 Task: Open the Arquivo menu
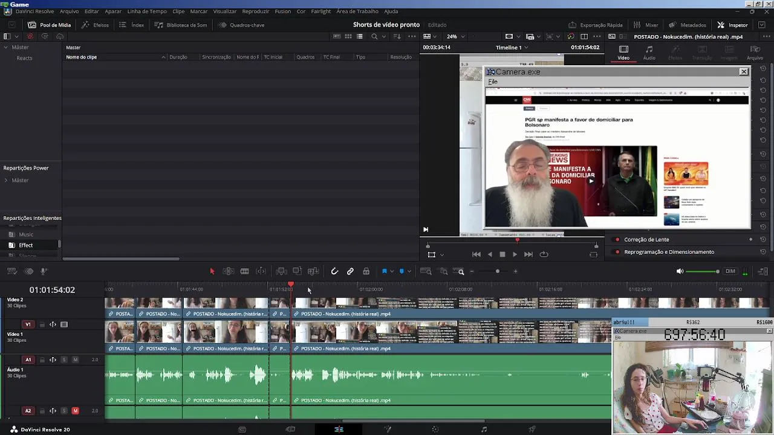69,11
